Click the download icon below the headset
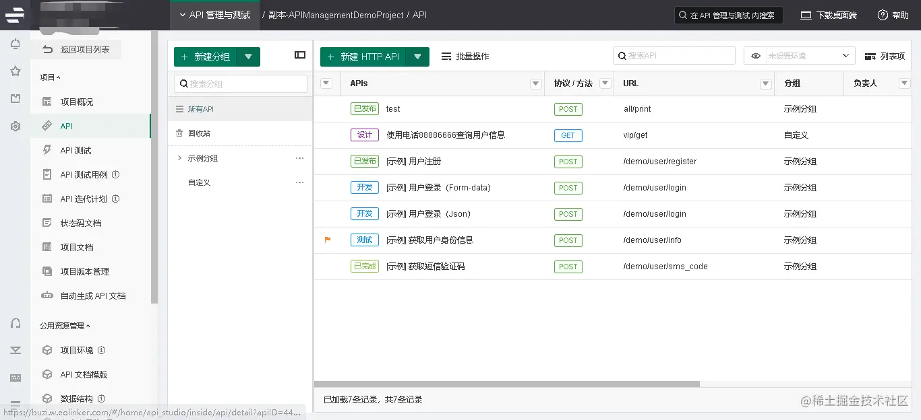This screenshot has width=921, height=420. (x=15, y=350)
